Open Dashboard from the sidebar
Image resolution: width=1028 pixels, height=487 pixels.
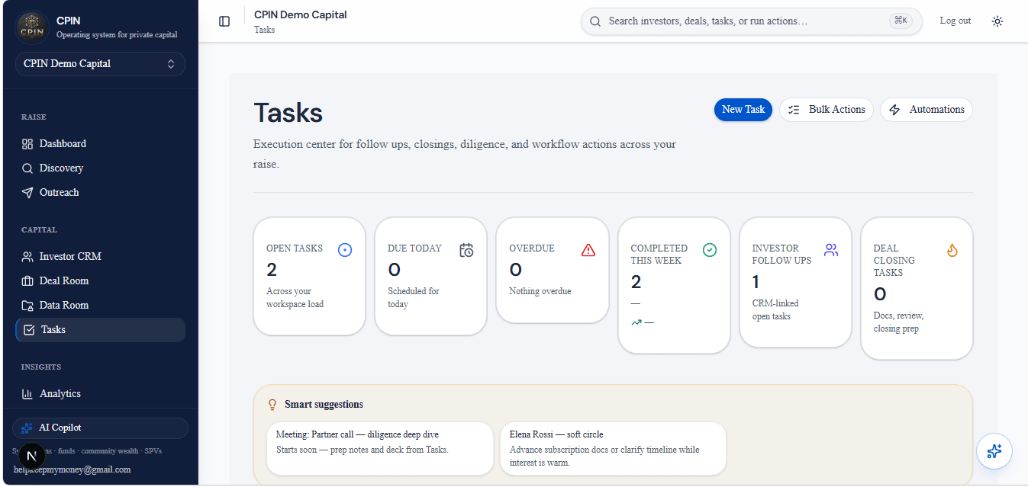[x=100, y=144]
